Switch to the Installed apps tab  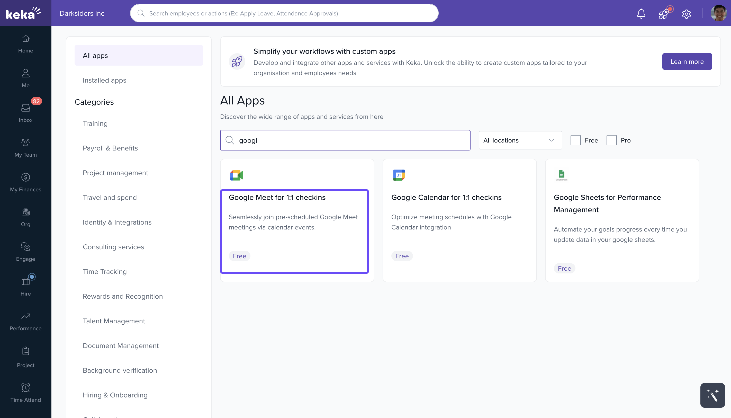(104, 80)
